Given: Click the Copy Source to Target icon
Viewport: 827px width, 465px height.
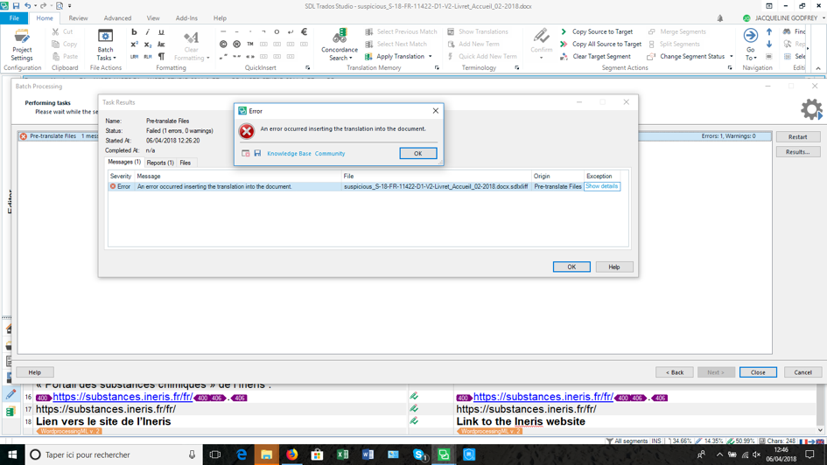Looking at the screenshot, I should (564, 31).
